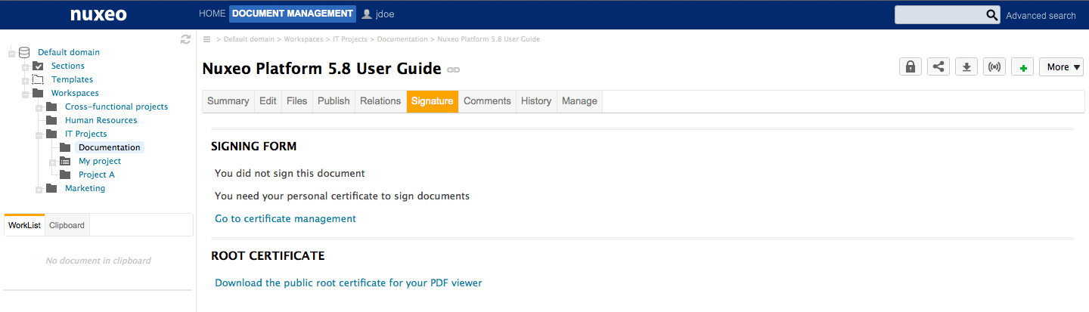Open the Relations tab

pos(380,101)
